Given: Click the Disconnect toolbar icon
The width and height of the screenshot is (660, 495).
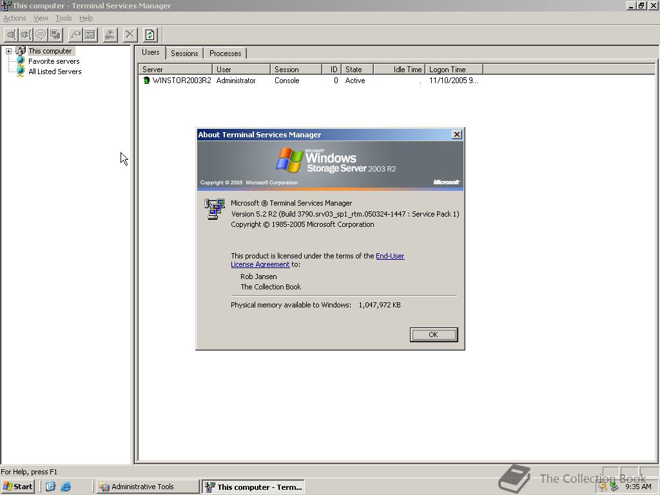Looking at the screenshot, I should pos(26,35).
